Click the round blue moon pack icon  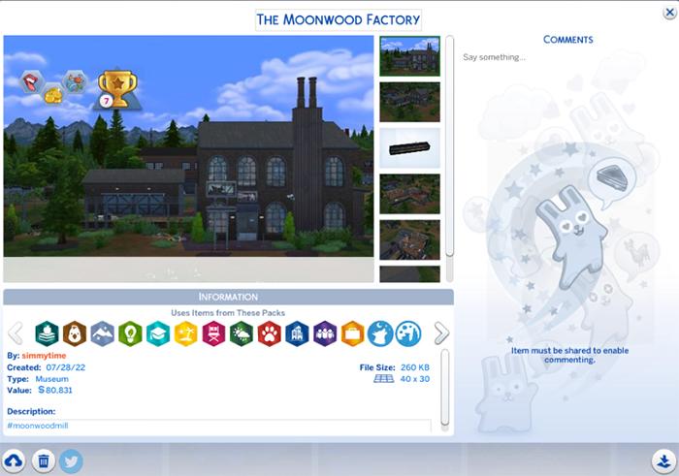pos(408,333)
